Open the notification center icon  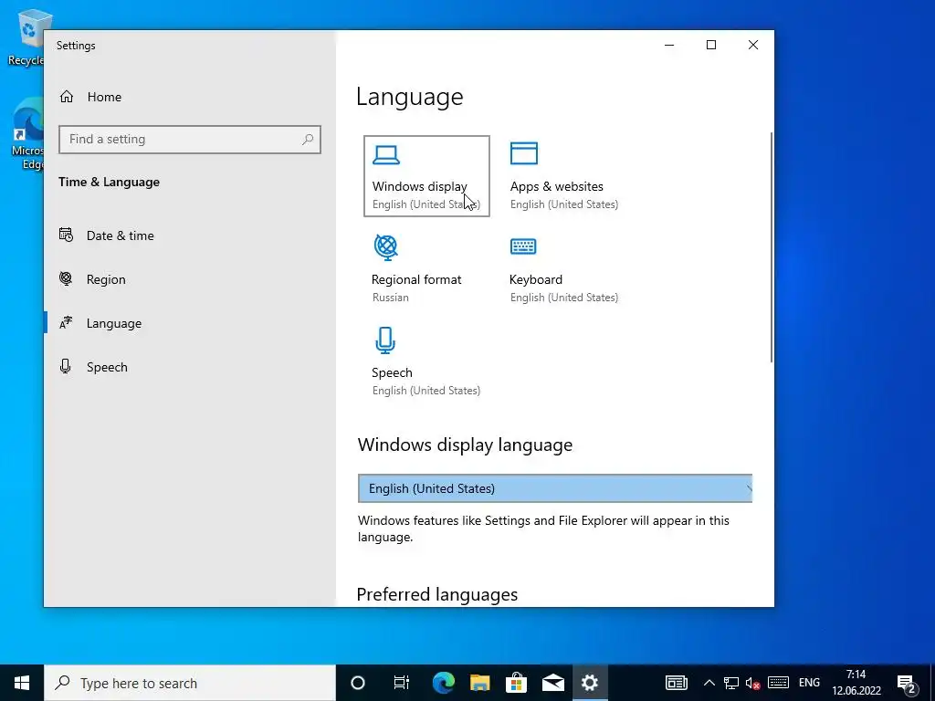[907, 683]
